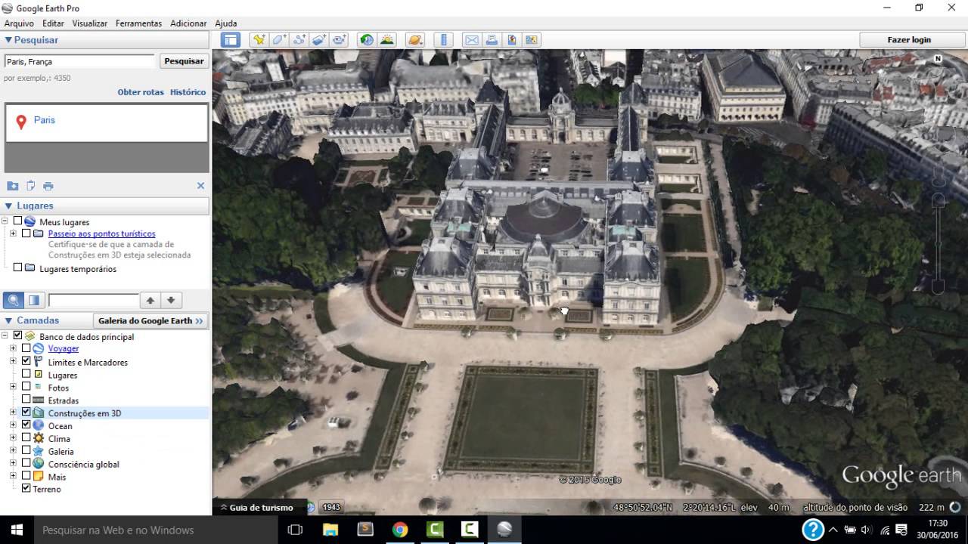This screenshot has width=968, height=544.
Task: Click the Obter rotas link
Action: click(x=141, y=92)
